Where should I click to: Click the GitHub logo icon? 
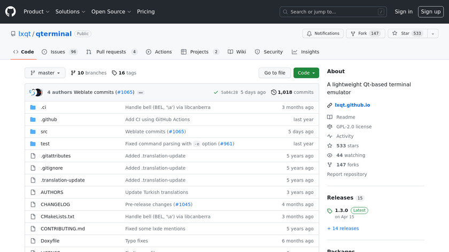[x=11, y=11]
